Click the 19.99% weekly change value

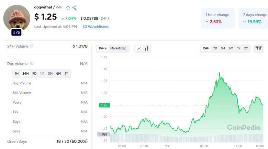click(252, 22)
